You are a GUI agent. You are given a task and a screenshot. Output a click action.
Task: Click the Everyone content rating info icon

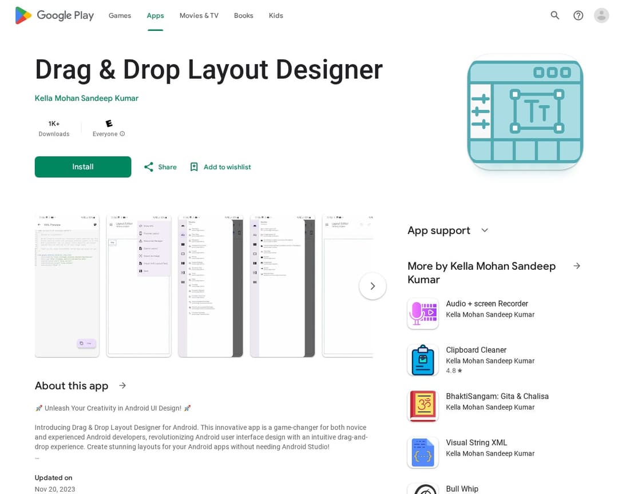pyautogui.click(x=122, y=134)
